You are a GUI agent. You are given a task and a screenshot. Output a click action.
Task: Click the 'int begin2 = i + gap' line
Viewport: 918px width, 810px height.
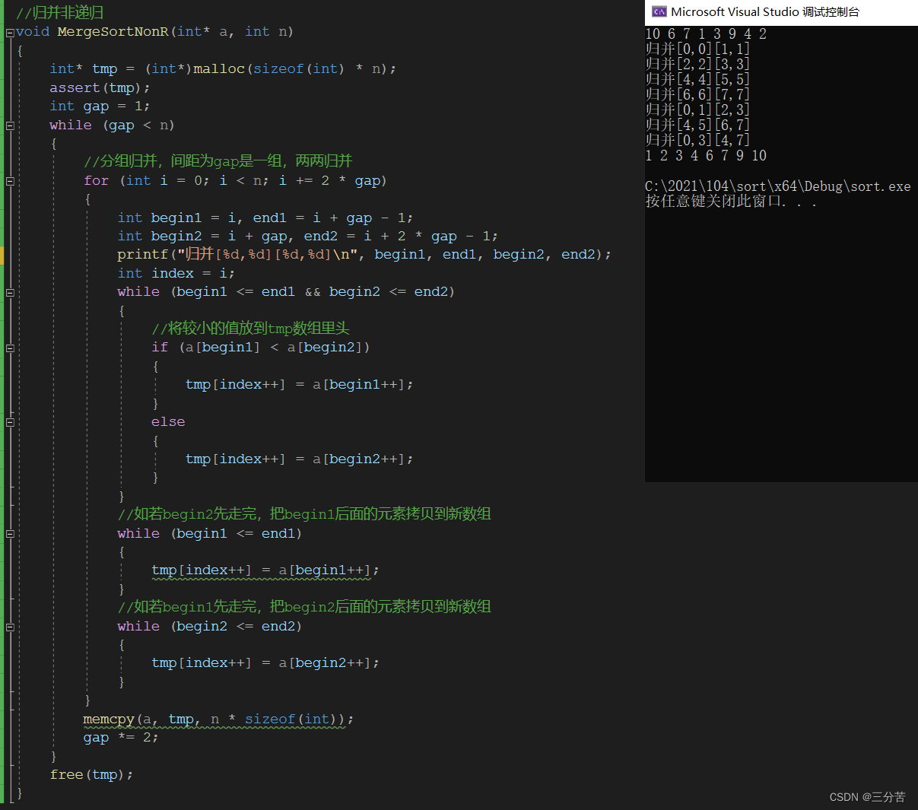307,236
